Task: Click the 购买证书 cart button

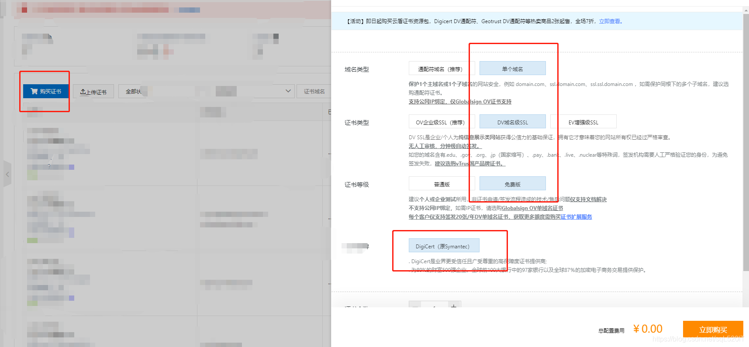Action: [46, 91]
